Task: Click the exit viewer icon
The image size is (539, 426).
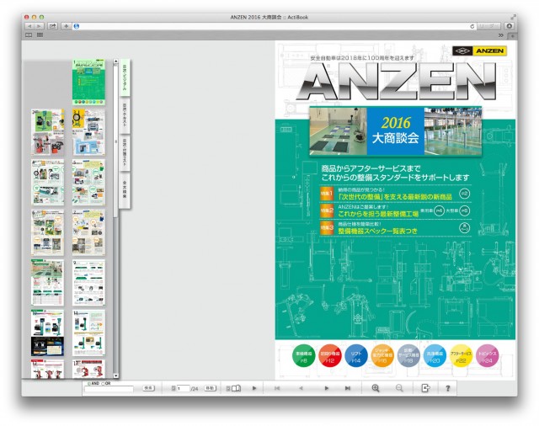Action: click(425, 388)
